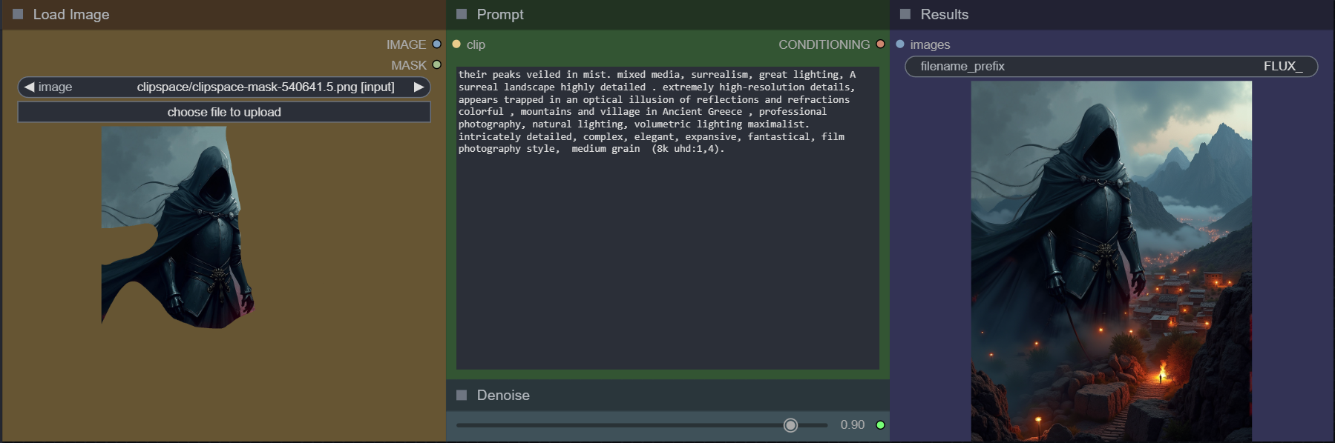Click the Denoise slider handle
Screen dimensions: 1335x443
[x=790, y=425]
